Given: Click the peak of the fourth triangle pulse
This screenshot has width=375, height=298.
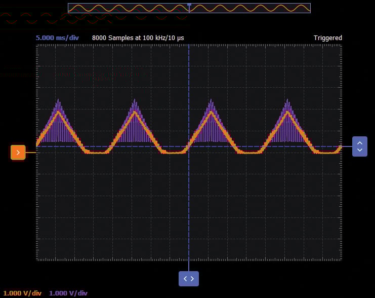Looking at the screenshot, I should tap(288, 111).
